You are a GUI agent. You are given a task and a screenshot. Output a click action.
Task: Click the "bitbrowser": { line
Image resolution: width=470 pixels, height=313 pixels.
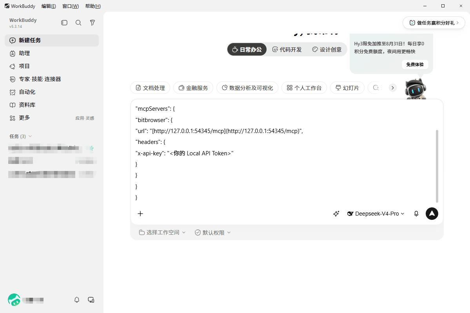[154, 120]
